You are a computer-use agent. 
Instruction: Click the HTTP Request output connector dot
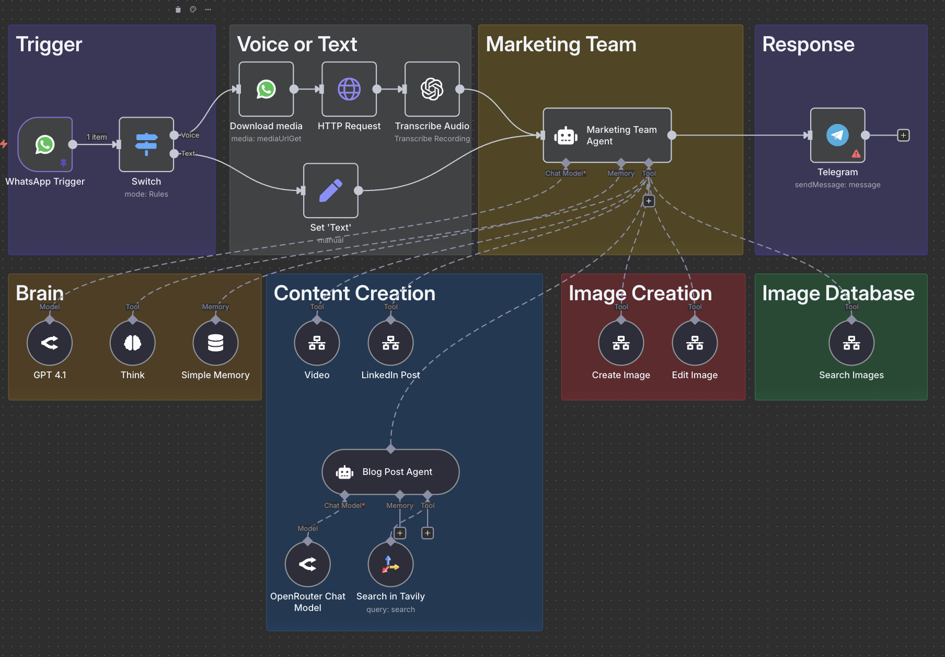377,89
